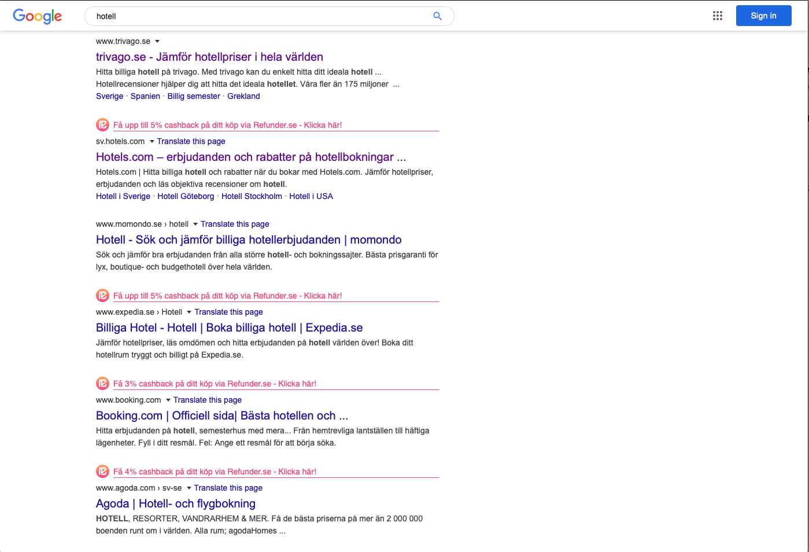The height and width of the screenshot is (552, 809).
Task: Click Refunder icon above Expedia result
Action: (102, 296)
